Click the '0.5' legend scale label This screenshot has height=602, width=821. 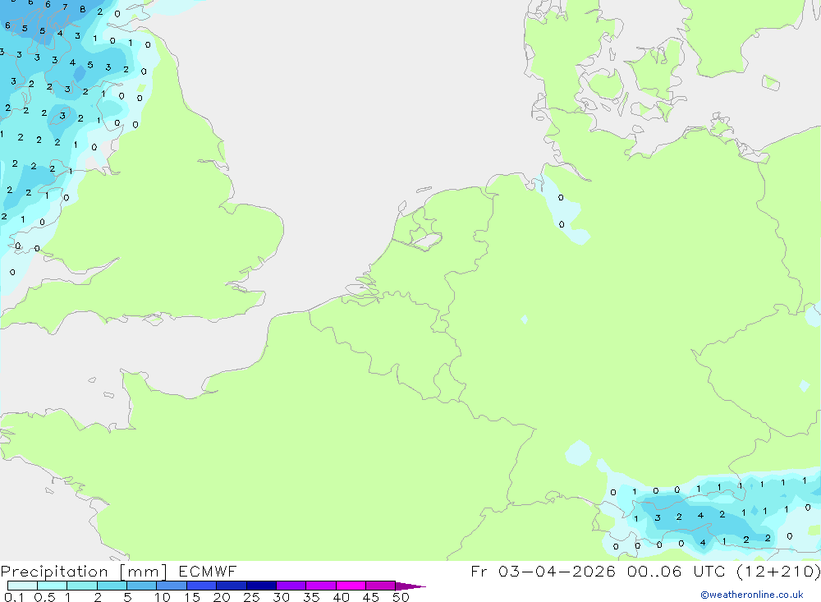tap(44, 597)
